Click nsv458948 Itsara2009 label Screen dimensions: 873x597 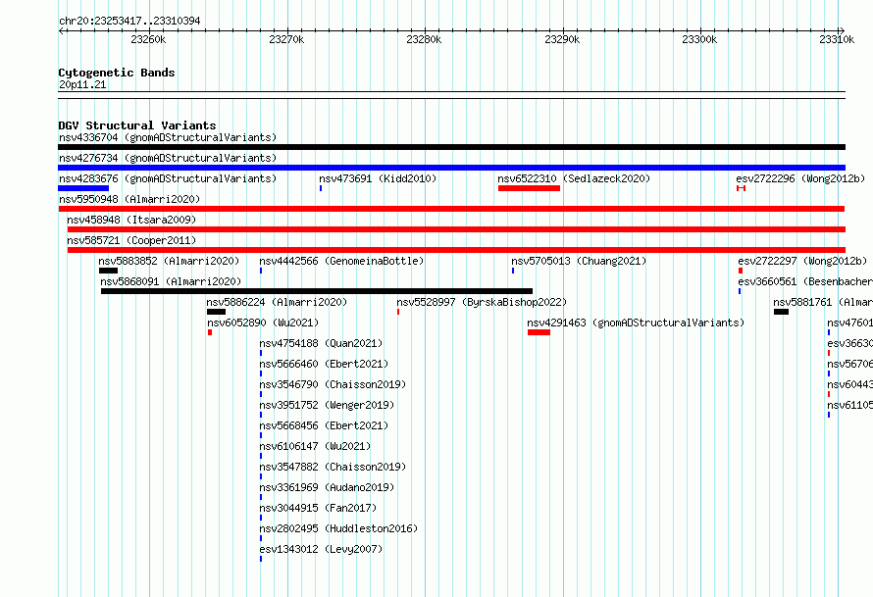[x=131, y=220]
